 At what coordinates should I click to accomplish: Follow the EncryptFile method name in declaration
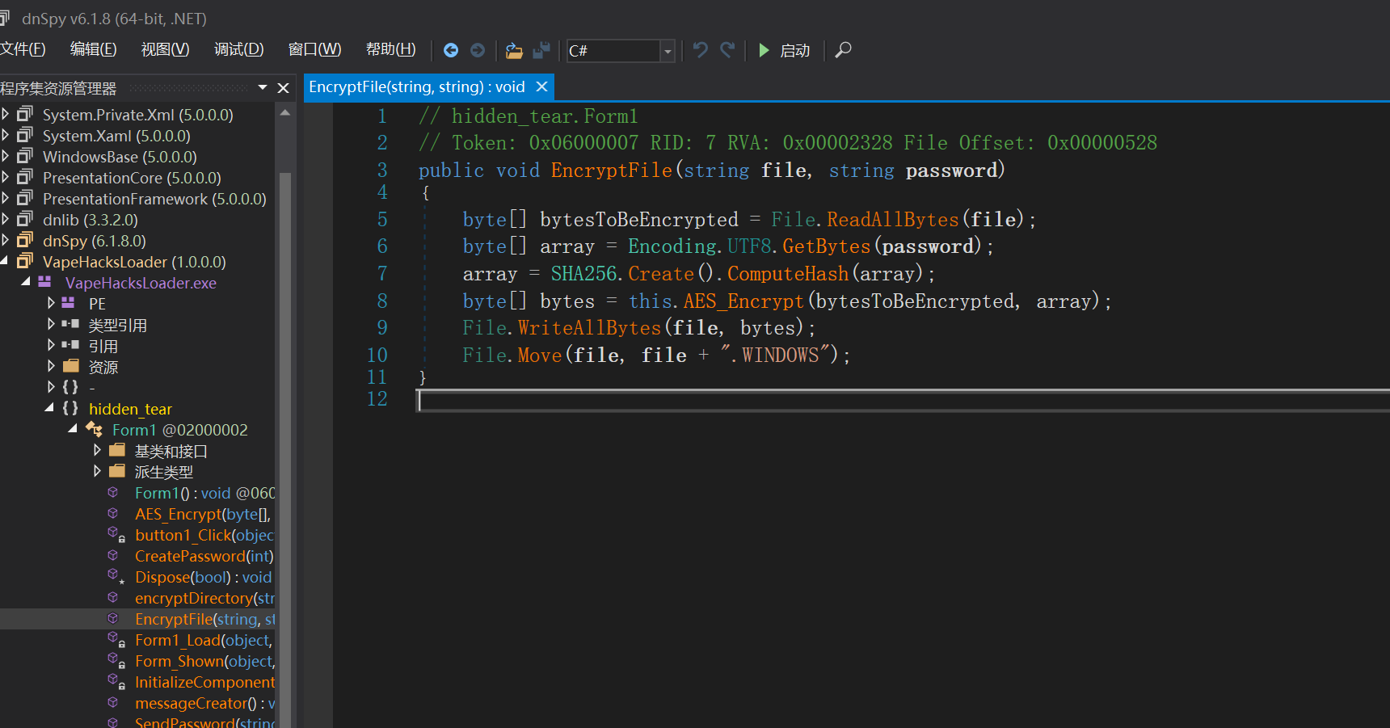(612, 170)
